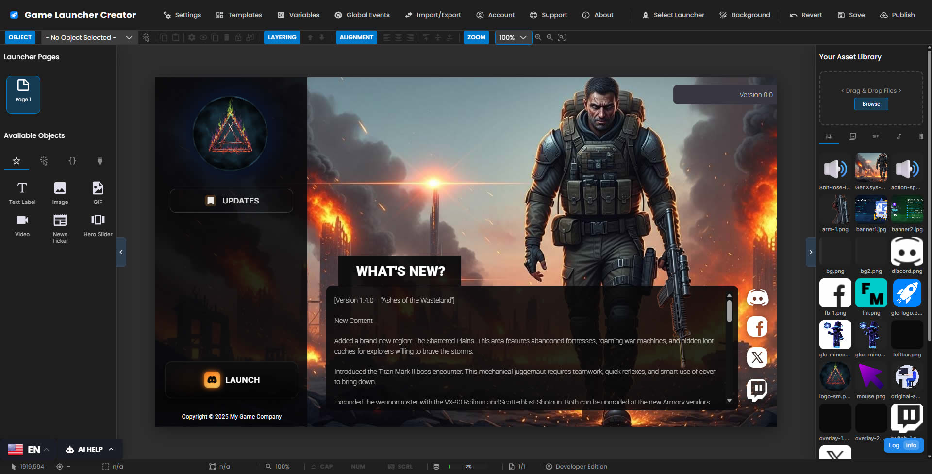Click the Publish button
Viewport: 932px width, 474px height.
pyautogui.click(x=897, y=15)
